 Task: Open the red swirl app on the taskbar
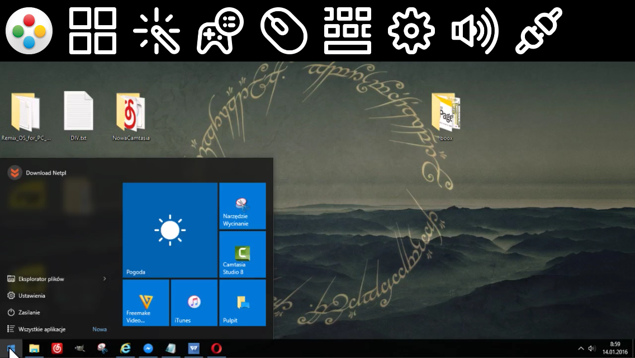57,348
